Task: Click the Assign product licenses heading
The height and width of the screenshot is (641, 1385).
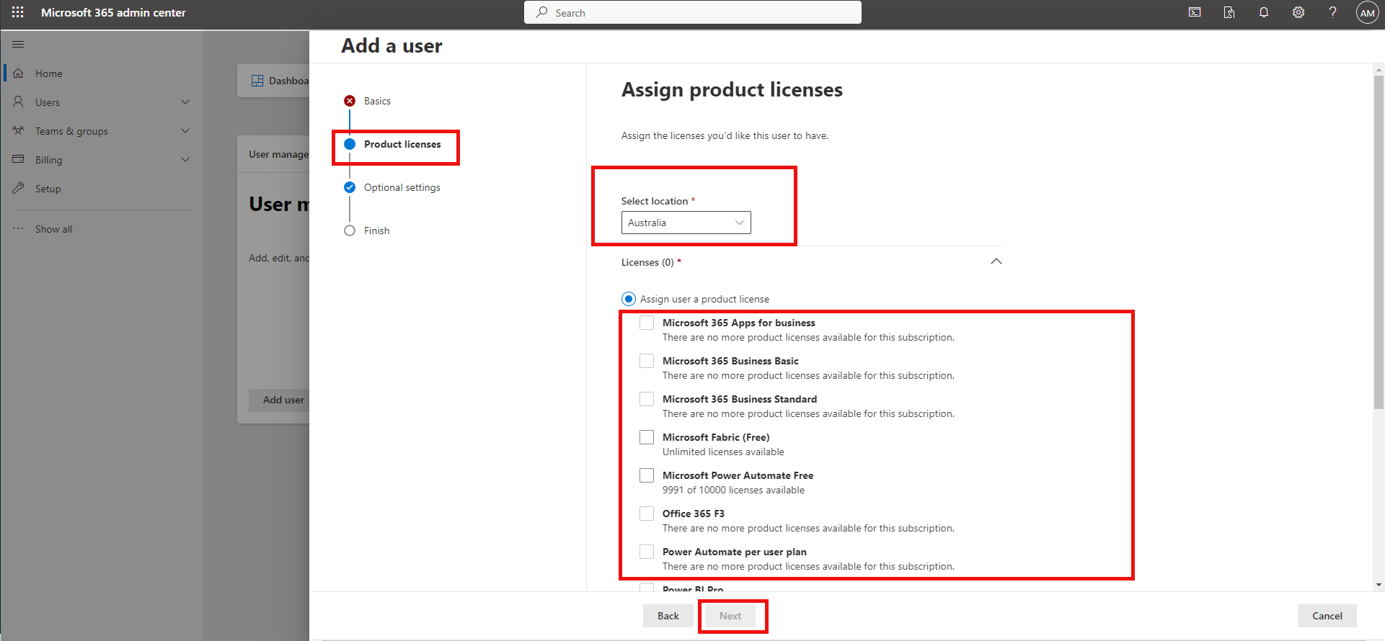Action: coord(732,89)
